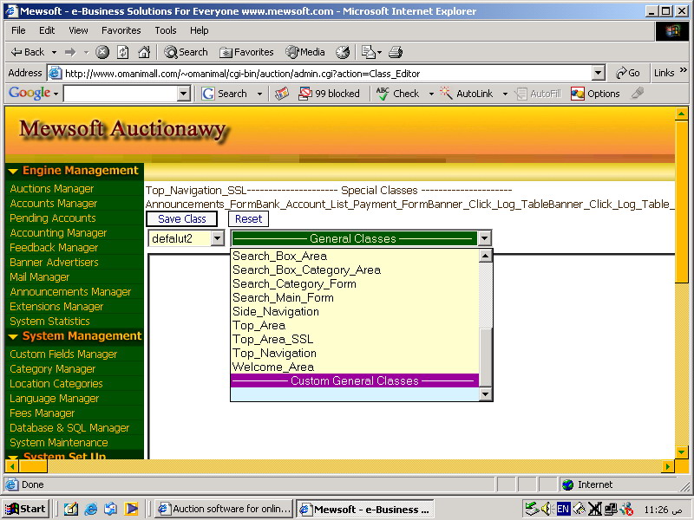
Task: Click the Edit page toolbar icon
Action: coord(368,52)
